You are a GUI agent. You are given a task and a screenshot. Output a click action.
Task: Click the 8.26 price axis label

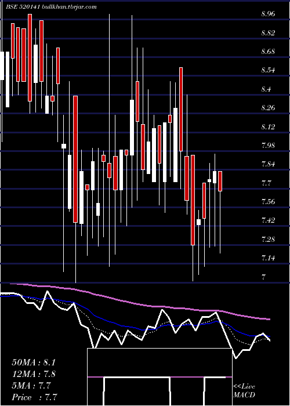[x=268, y=108]
